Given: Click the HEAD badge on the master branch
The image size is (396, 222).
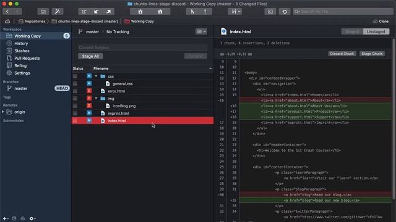Looking at the screenshot, I should pyautogui.click(x=62, y=88).
